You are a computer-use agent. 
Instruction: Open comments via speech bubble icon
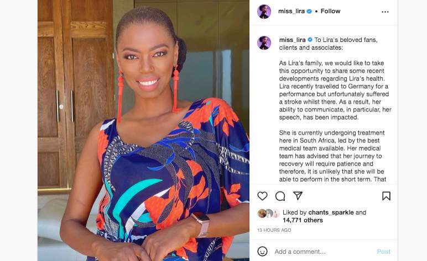pyautogui.click(x=280, y=196)
